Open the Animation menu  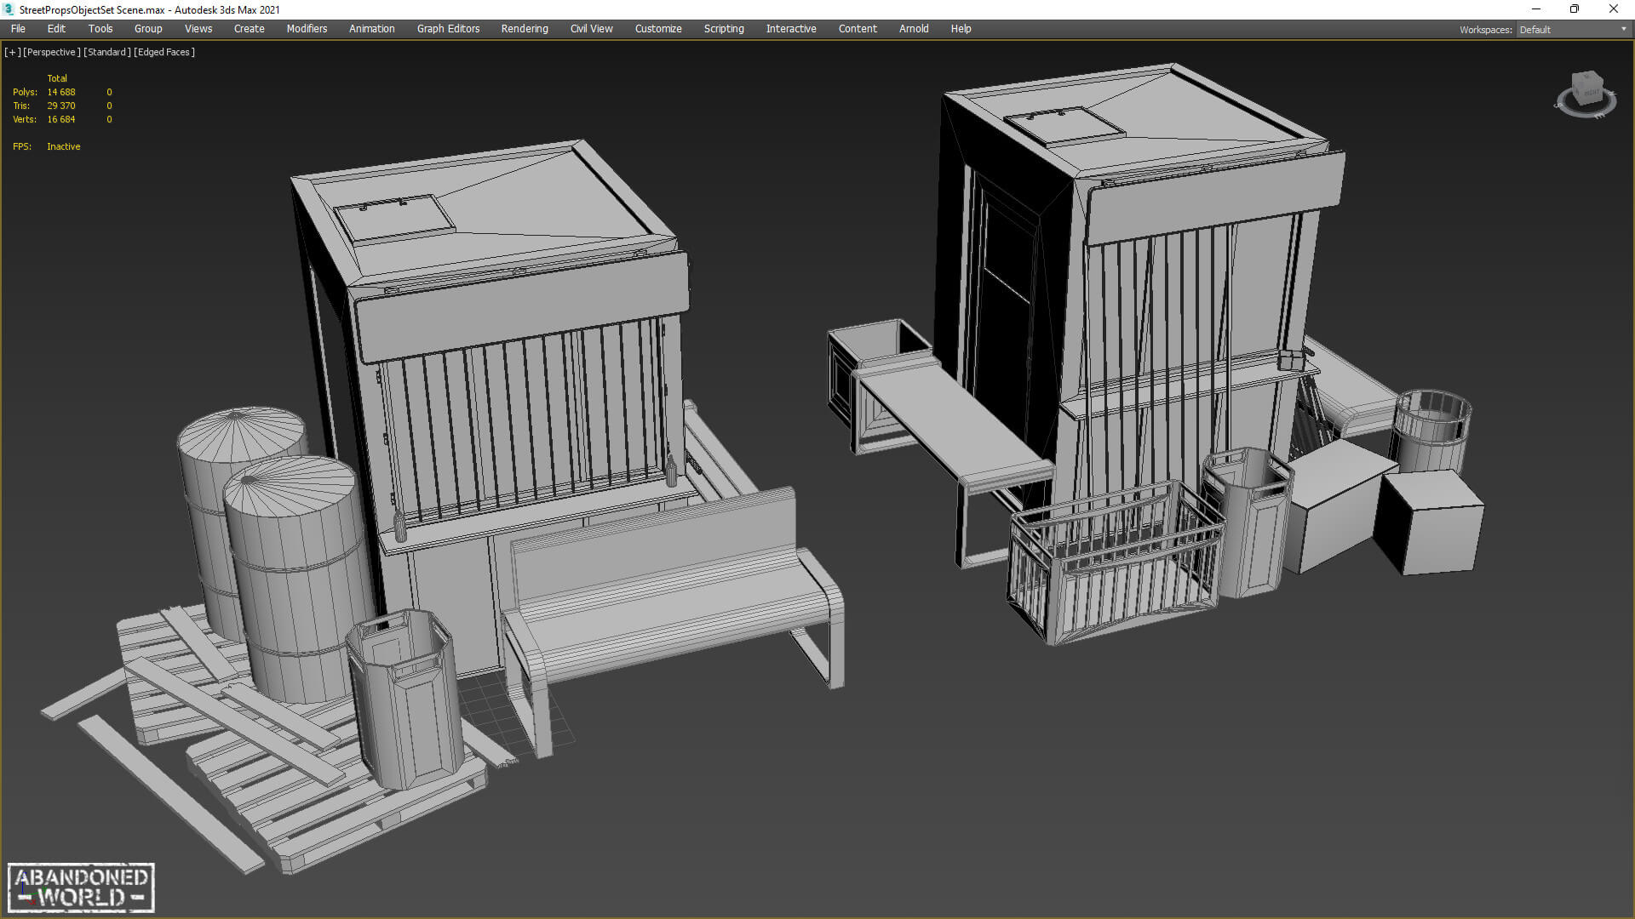(x=372, y=29)
